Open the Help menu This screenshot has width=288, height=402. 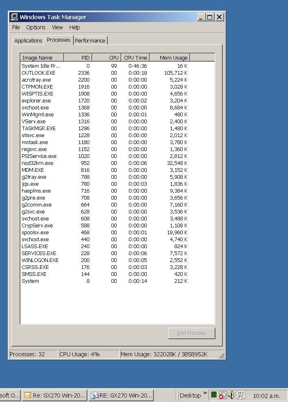click(75, 27)
